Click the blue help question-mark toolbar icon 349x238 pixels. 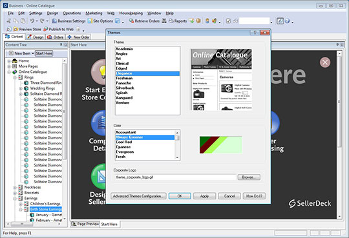coord(287,21)
